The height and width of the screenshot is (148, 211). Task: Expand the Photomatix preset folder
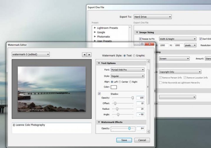point(95,37)
